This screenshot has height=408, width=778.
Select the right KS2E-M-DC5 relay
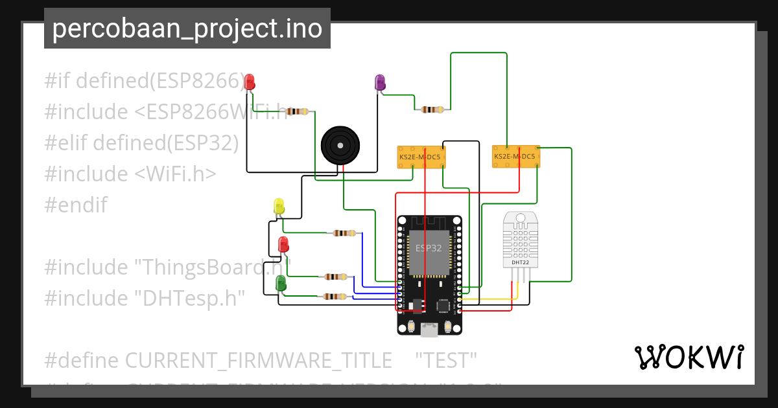click(x=516, y=155)
